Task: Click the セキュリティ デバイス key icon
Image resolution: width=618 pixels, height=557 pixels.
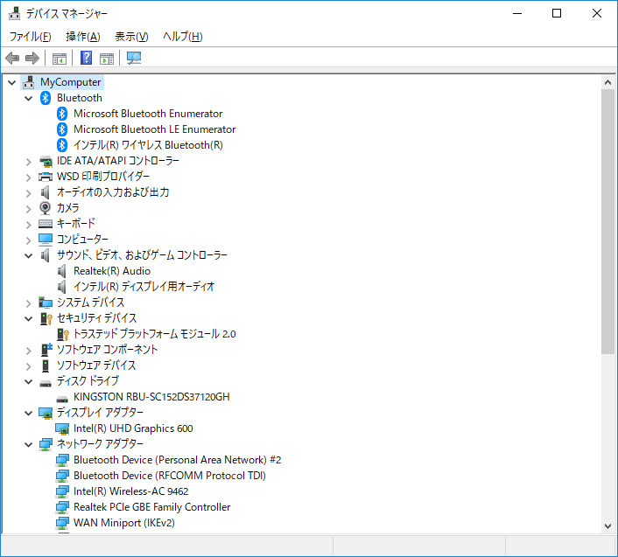Action: point(46,318)
